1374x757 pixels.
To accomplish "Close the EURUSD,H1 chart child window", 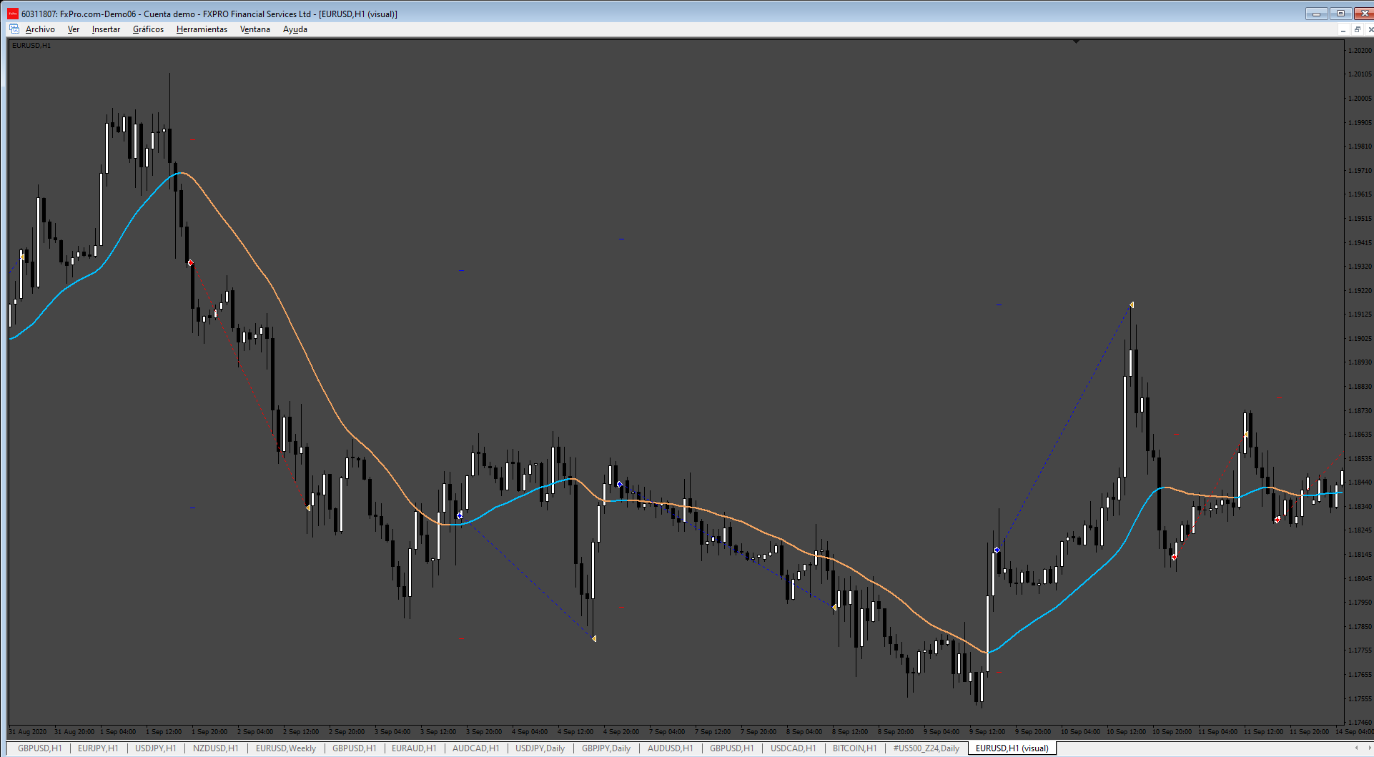I will point(1370,29).
